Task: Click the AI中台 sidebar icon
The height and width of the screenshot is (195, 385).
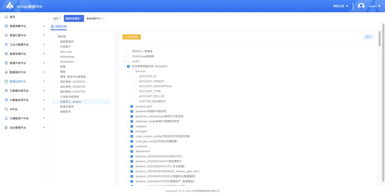Action: (x=6, y=109)
